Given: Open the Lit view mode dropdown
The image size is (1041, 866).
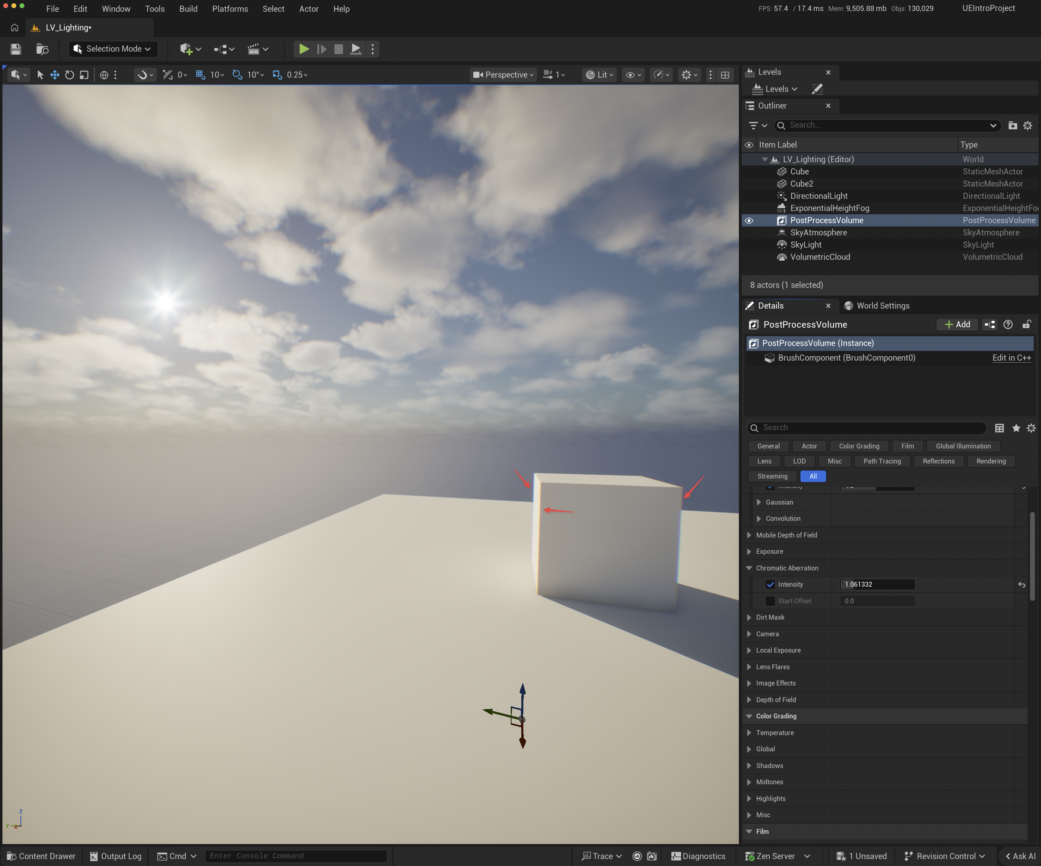Looking at the screenshot, I should pyautogui.click(x=599, y=75).
